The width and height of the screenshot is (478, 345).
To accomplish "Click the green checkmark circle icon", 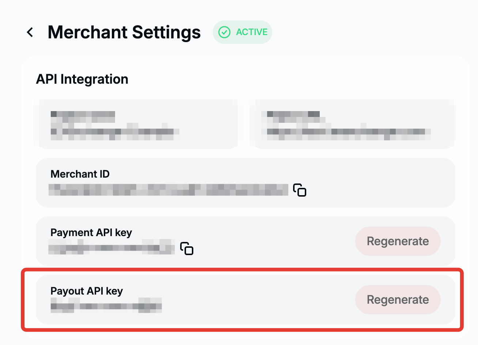I will point(224,32).
